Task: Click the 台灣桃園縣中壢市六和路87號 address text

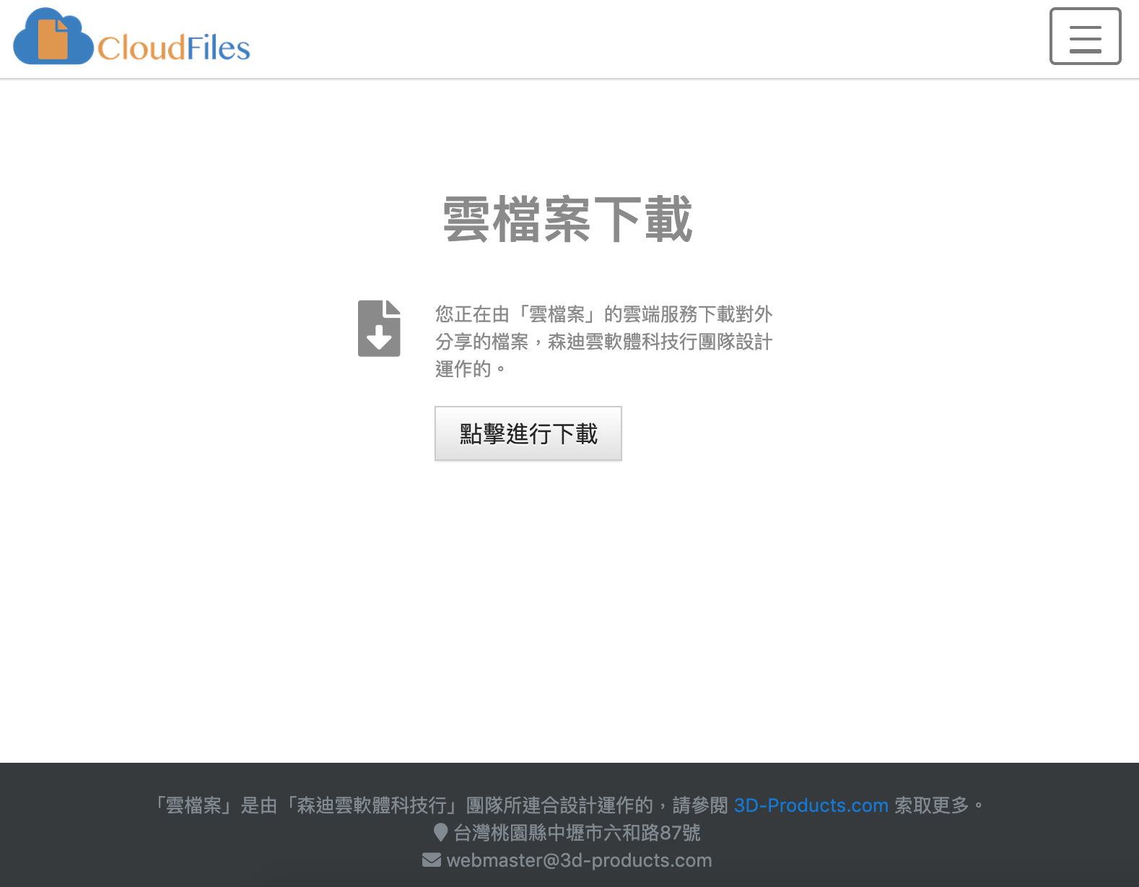Action: pos(577,833)
